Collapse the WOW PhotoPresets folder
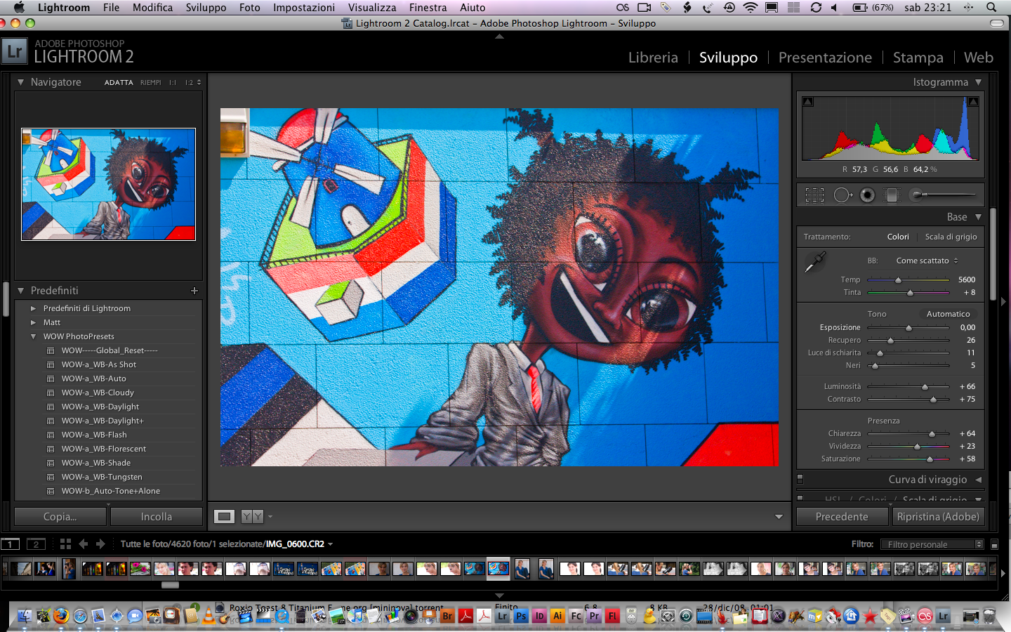 (33, 336)
